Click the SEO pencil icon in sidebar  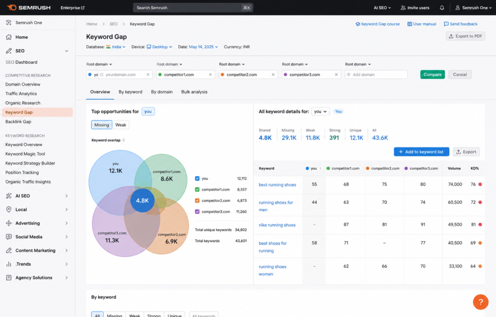click(x=9, y=50)
